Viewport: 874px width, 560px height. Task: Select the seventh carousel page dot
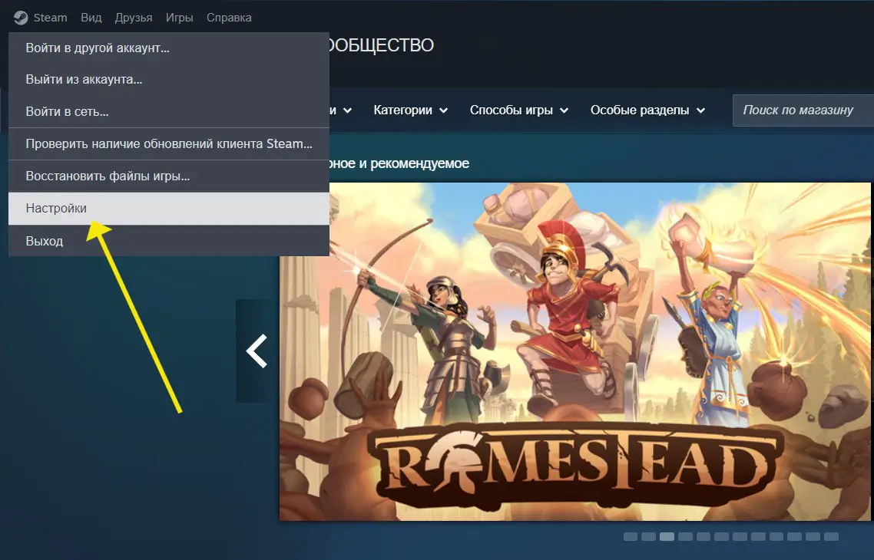[x=740, y=537]
